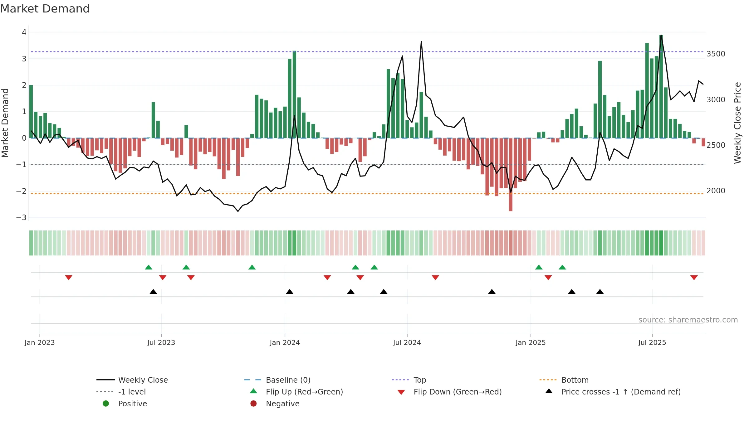Screen dimensions: 749x421
Task: Select the Jan 2024 x-axis label
Action: (285, 342)
